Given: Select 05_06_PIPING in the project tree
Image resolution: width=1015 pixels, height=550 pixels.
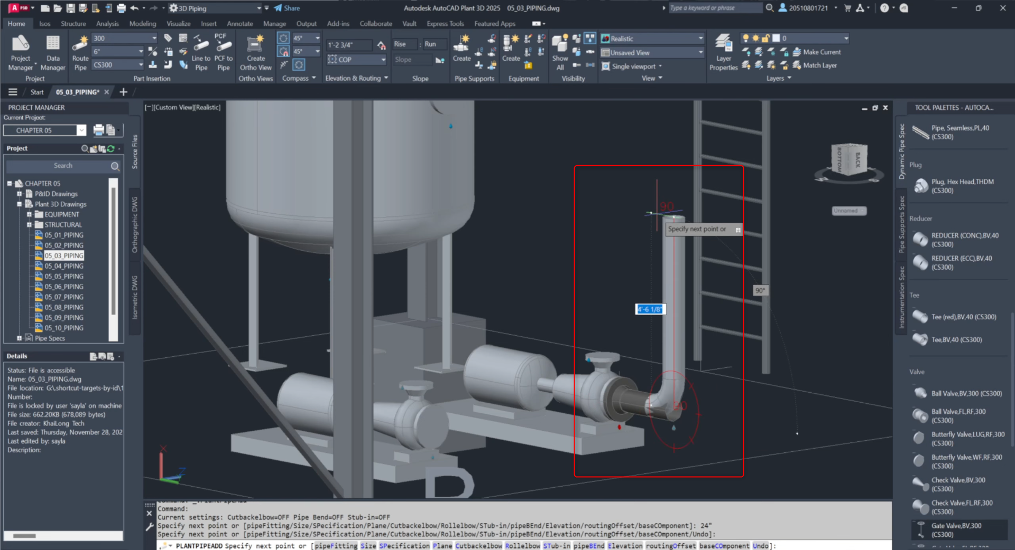Looking at the screenshot, I should tap(64, 287).
